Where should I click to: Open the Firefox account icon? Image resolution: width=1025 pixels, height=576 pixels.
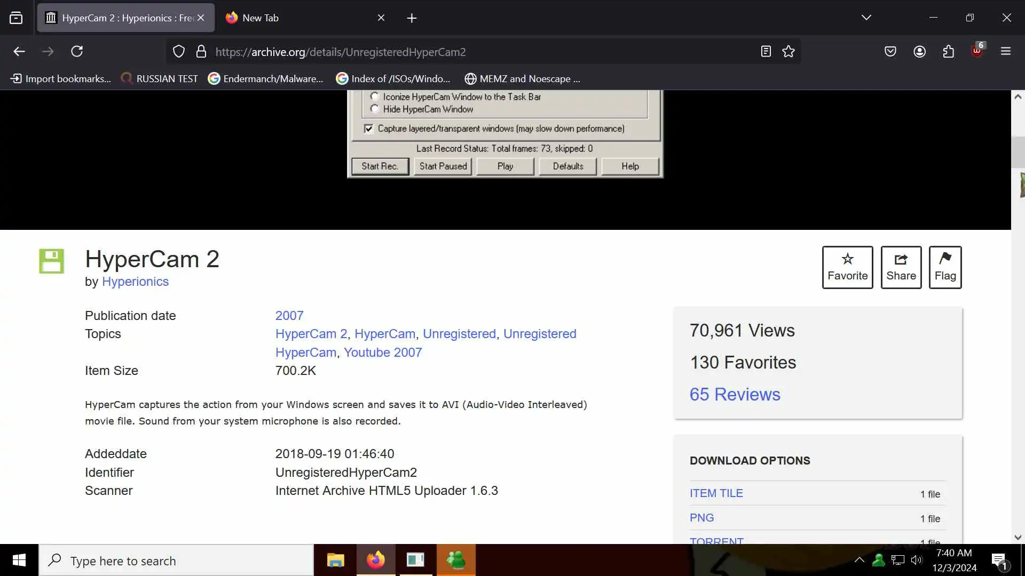tap(919, 51)
